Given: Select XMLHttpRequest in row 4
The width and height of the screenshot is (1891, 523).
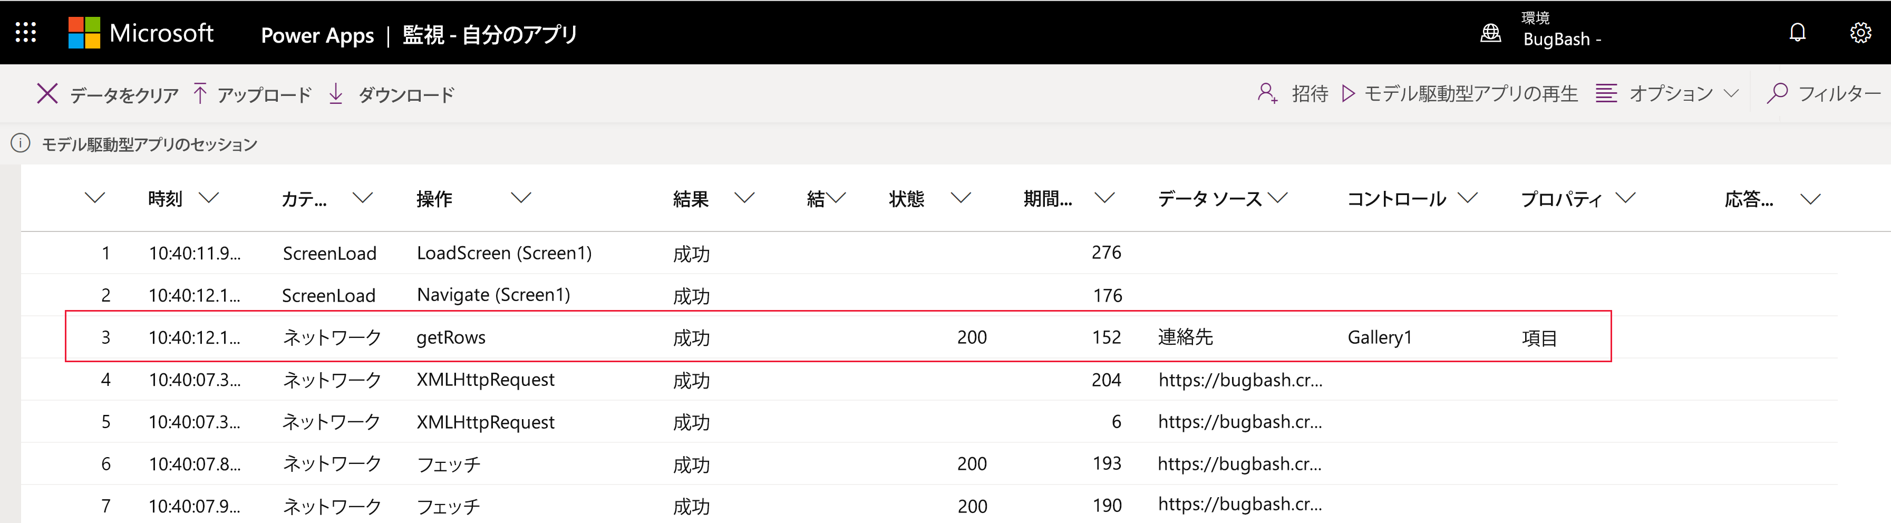Looking at the screenshot, I should tap(485, 380).
